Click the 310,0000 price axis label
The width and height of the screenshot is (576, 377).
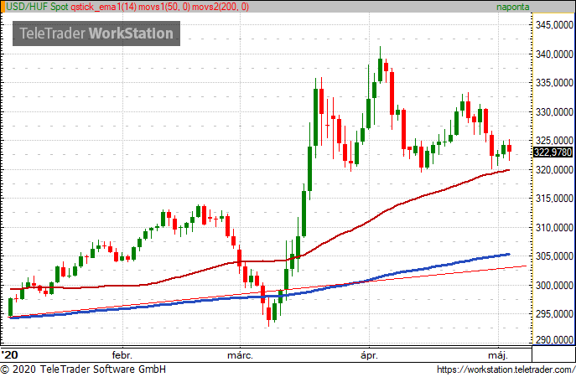pyautogui.click(x=554, y=228)
